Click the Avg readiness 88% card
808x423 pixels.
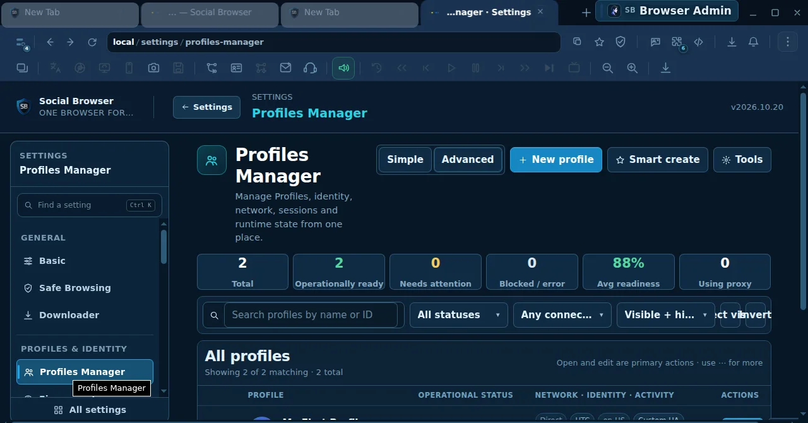coord(629,271)
